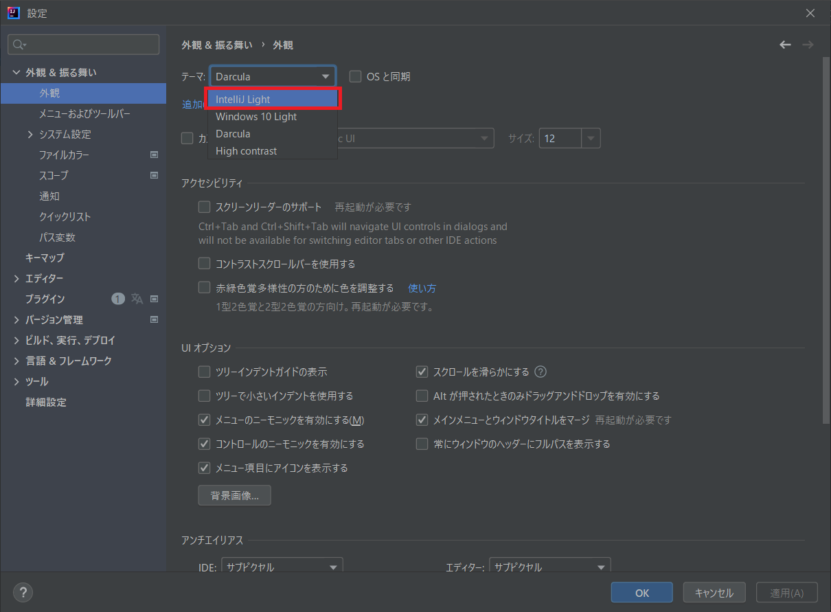Open メニューおよびツールバー settings page

83,113
